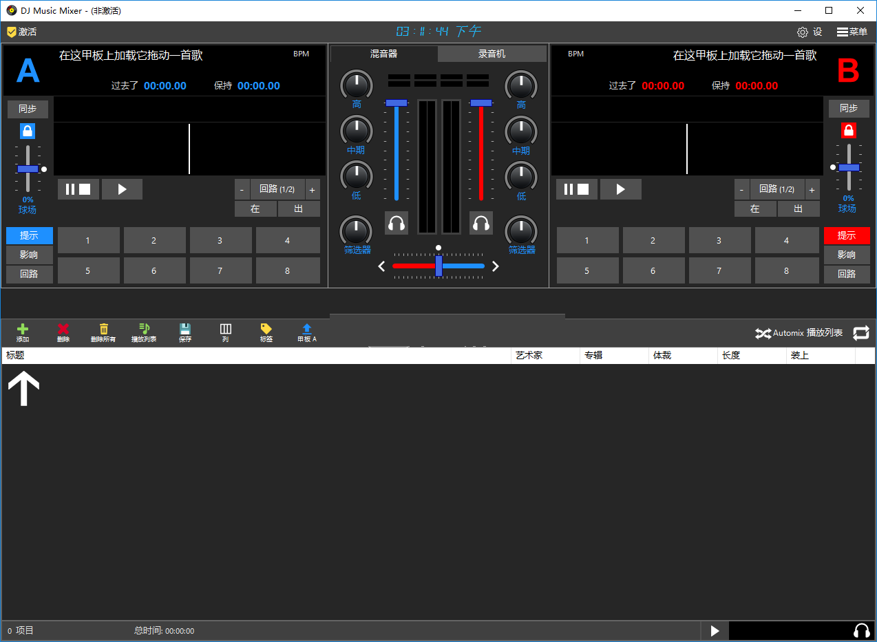Click Deck B cue pad 7
The image size is (877, 642).
pyautogui.click(x=719, y=271)
